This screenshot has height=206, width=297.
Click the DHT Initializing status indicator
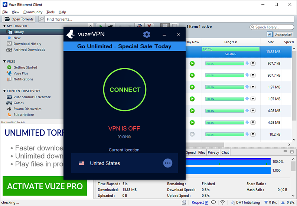pyautogui.click(x=245, y=202)
